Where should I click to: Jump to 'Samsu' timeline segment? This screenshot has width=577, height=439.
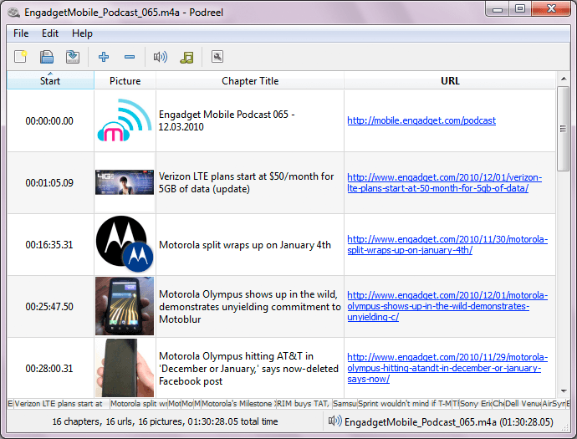point(345,404)
